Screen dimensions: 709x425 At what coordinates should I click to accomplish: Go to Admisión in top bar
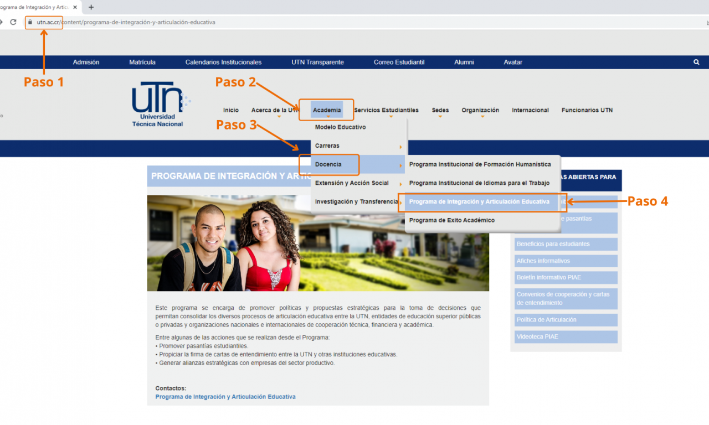[86, 62]
